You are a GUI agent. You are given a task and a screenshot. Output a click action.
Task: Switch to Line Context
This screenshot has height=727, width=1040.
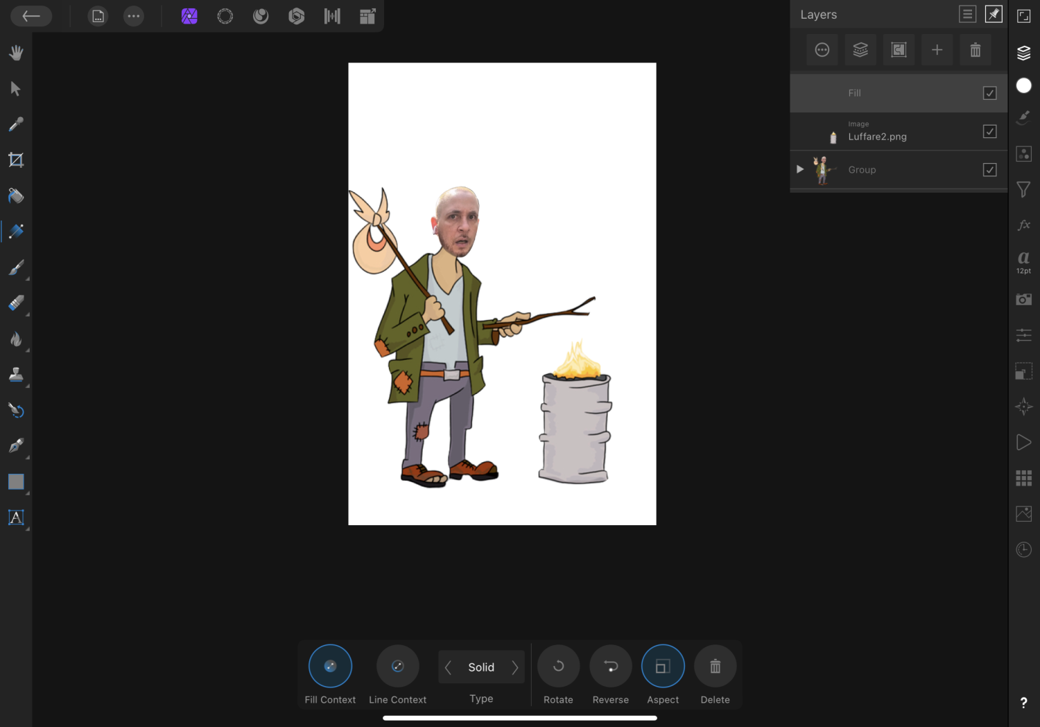[x=397, y=667]
